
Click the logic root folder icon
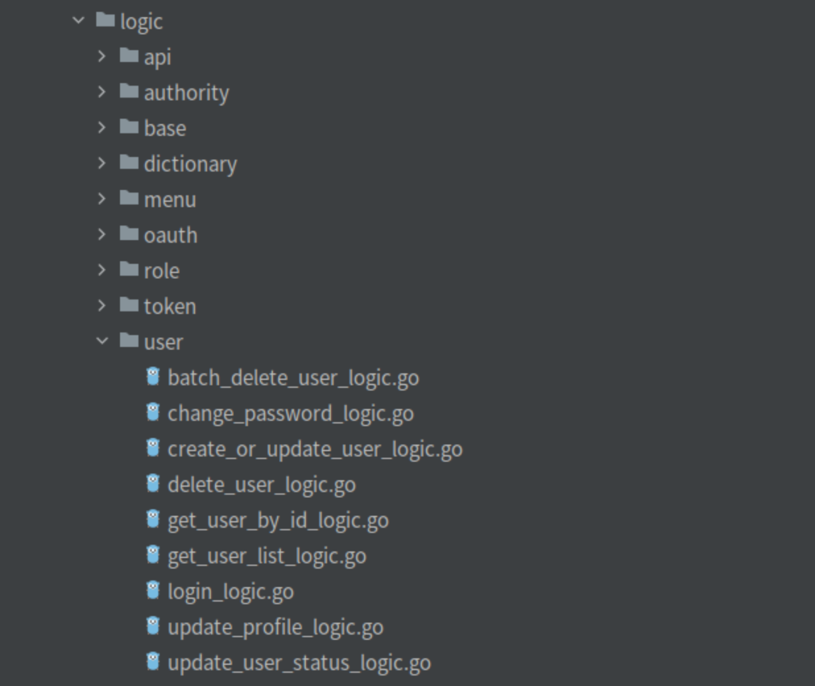[106, 20]
